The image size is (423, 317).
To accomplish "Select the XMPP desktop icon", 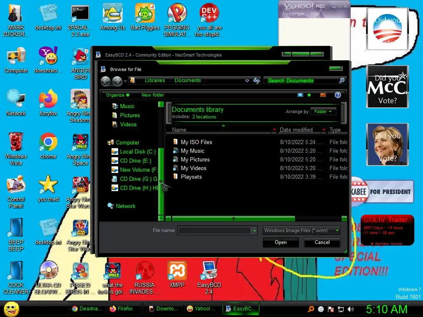I will click(x=177, y=274).
